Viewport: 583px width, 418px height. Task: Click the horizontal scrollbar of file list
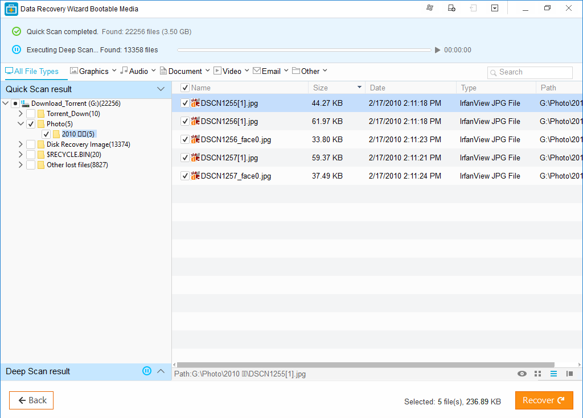pos(366,365)
